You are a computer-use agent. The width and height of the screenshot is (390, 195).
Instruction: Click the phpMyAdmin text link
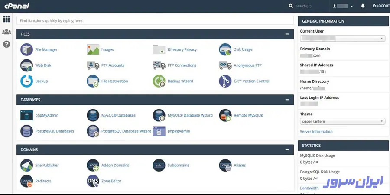[47, 115]
